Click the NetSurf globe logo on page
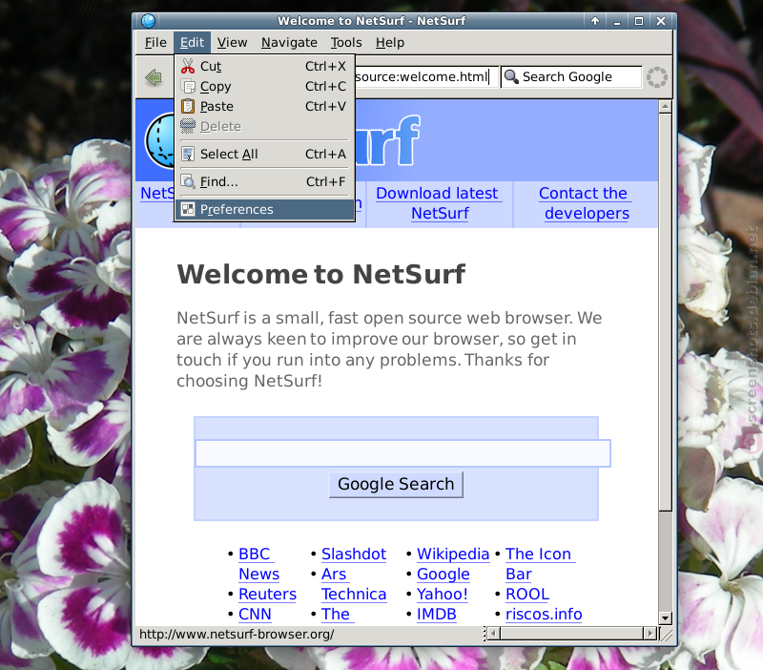 [x=160, y=140]
